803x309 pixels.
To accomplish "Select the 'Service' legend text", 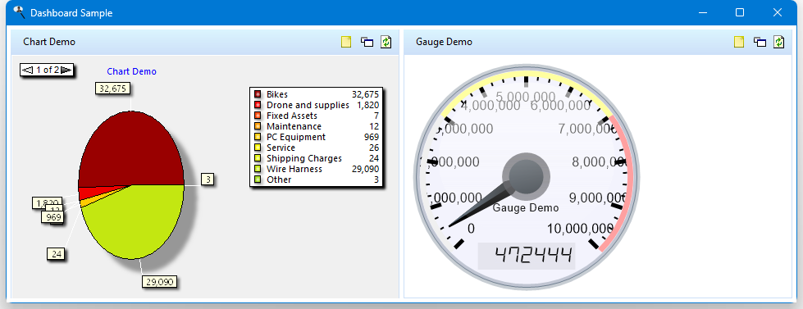I will tap(281, 148).
